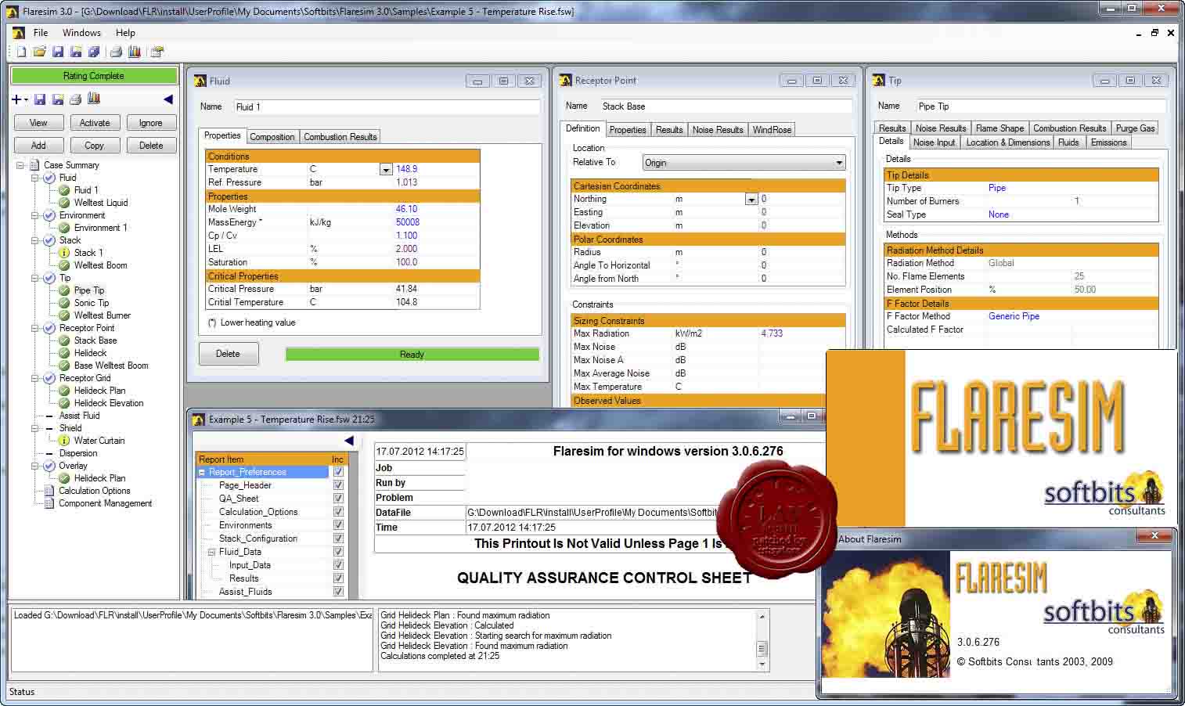The height and width of the screenshot is (706, 1185).
Task: Click the preferences icon in main toolbar
Action: tap(157, 52)
